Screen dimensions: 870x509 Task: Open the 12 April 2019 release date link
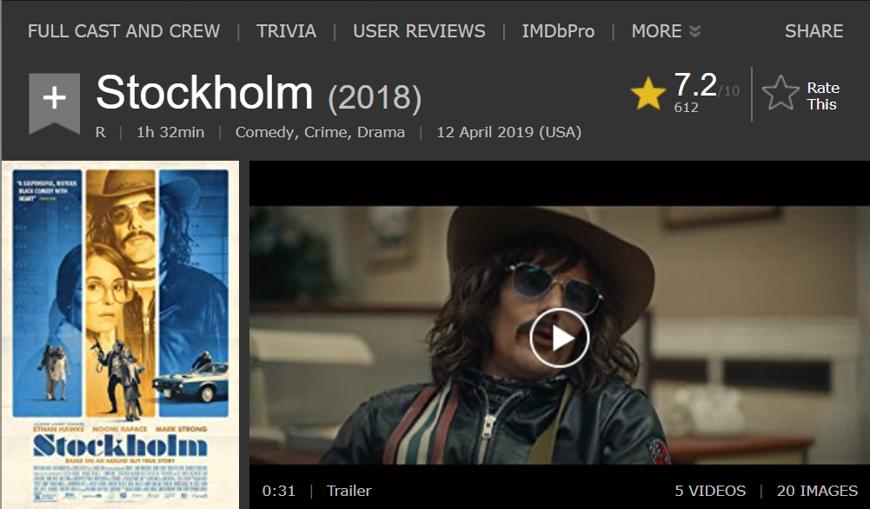pos(508,133)
